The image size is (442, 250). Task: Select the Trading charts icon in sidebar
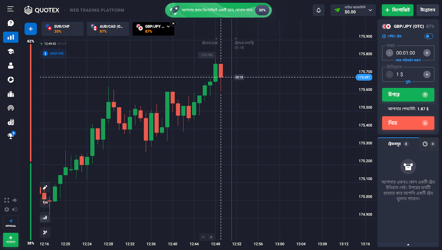click(10, 37)
